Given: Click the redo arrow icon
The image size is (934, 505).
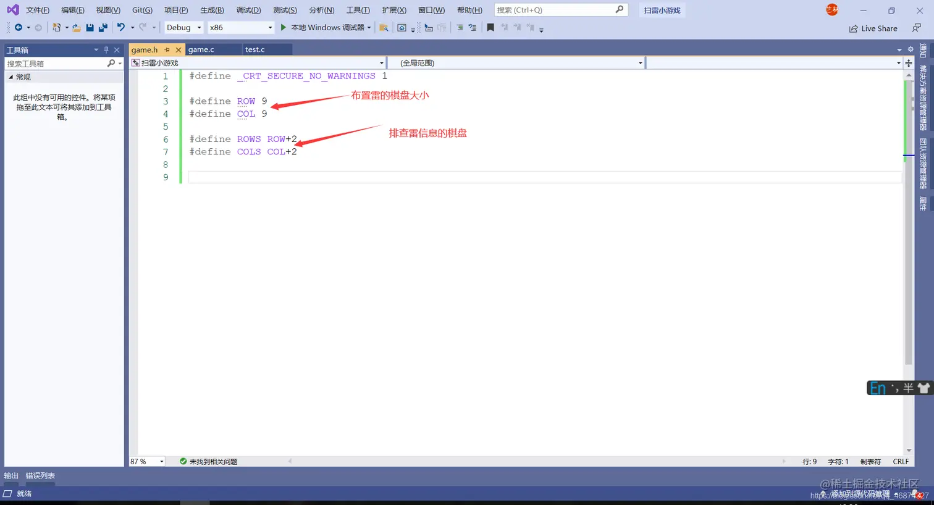Looking at the screenshot, I should (143, 27).
